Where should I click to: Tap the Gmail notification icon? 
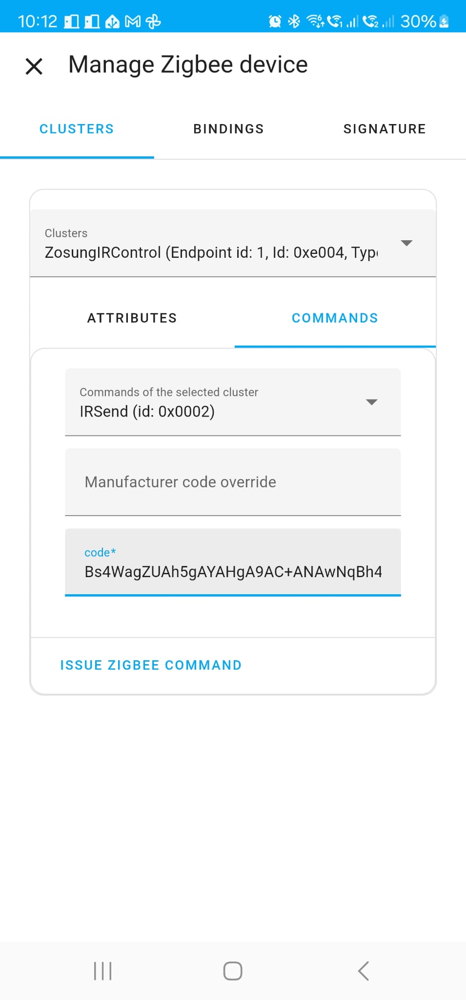pyautogui.click(x=133, y=21)
